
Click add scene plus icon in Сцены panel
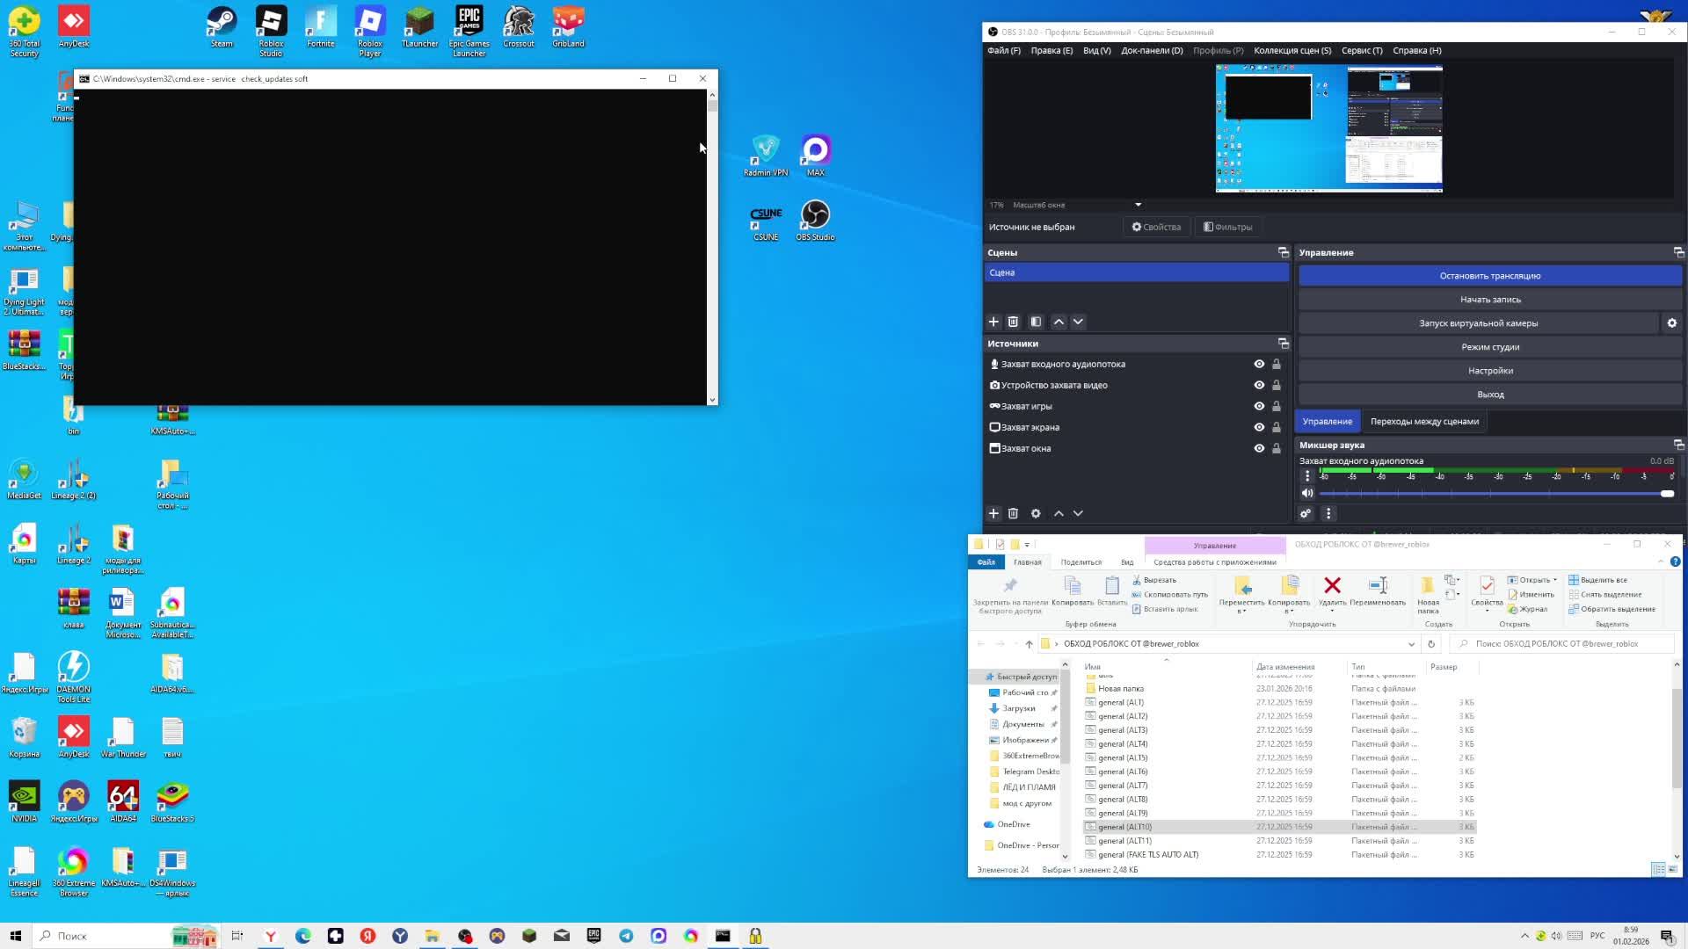pos(993,322)
